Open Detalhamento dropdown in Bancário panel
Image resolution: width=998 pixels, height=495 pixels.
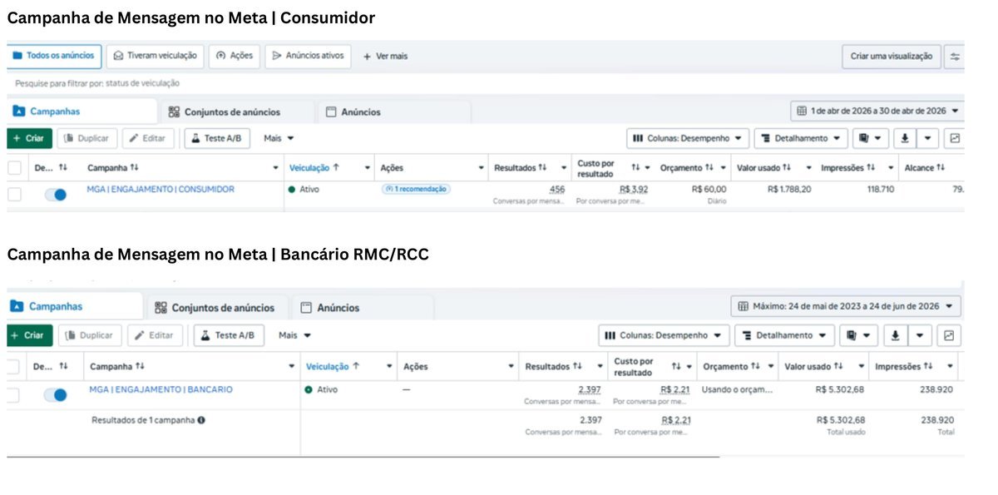click(784, 335)
